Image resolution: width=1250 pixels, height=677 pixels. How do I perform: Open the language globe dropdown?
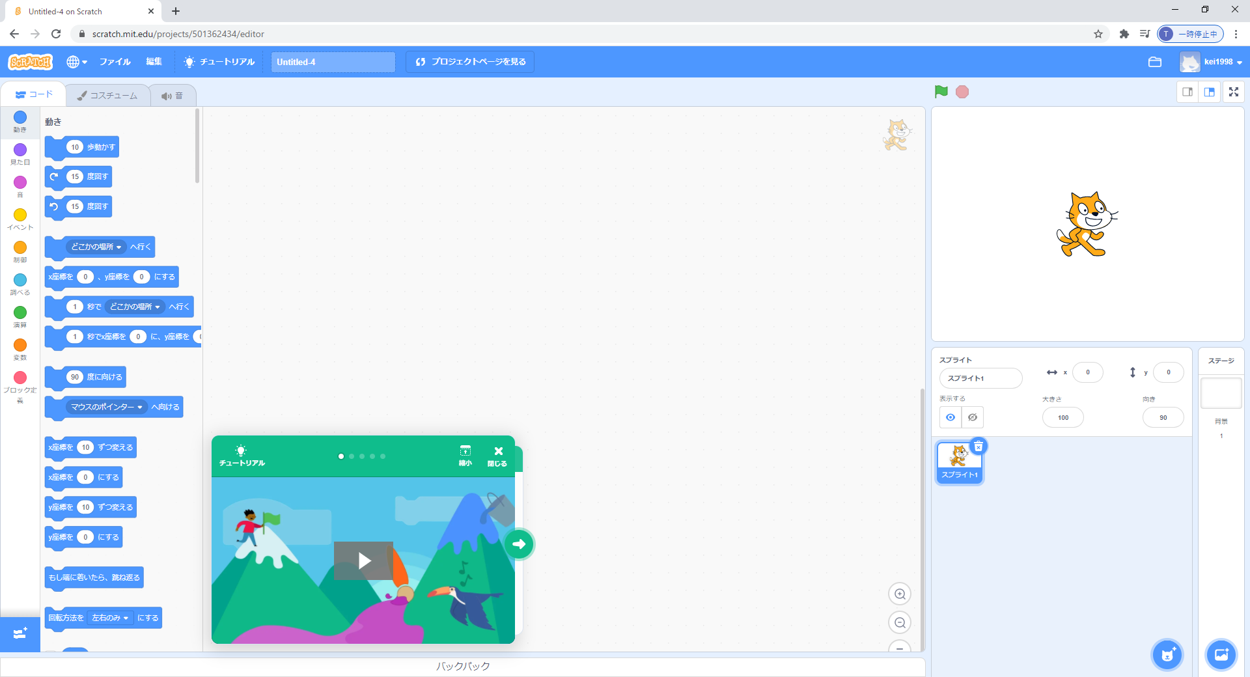(x=76, y=62)
